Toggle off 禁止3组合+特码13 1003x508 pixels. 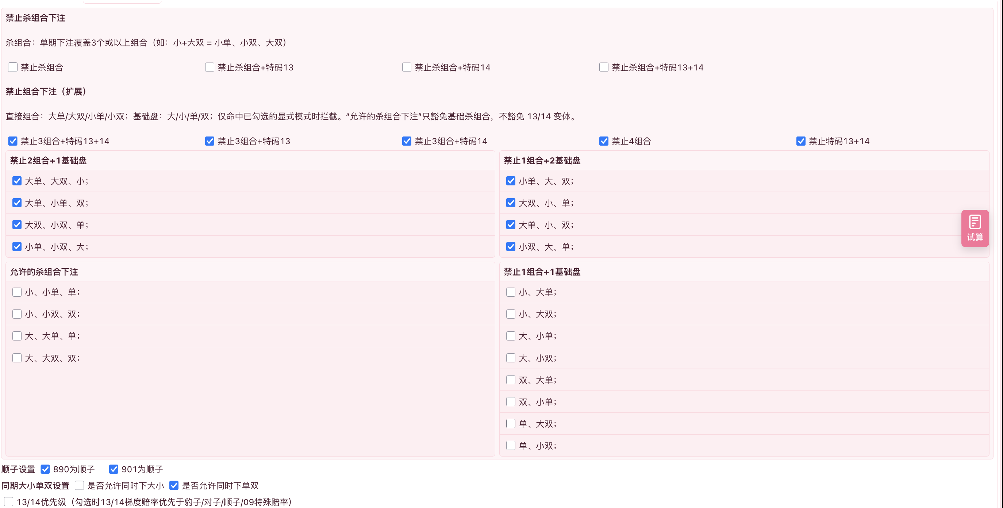(x=210, y=141)
